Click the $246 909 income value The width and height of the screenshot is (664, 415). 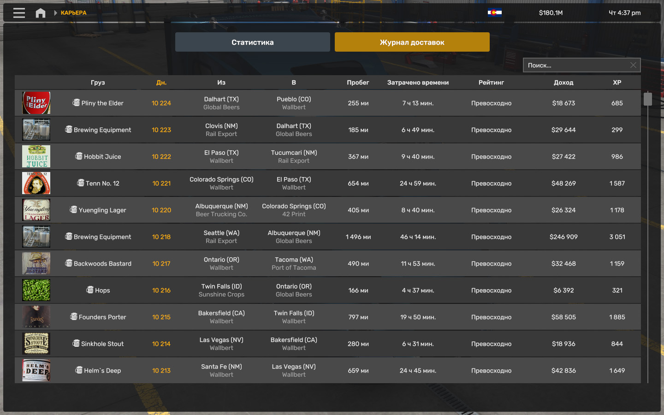[x=563, y=237]
